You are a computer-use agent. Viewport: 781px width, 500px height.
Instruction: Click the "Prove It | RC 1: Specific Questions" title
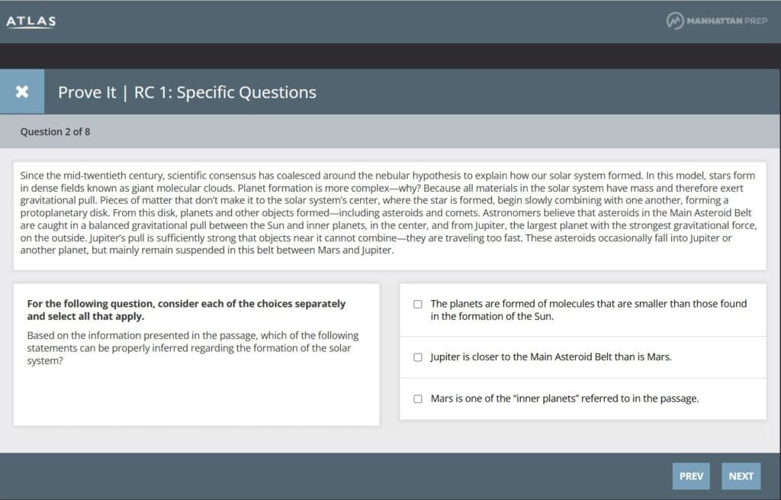[x=186, y=92]
